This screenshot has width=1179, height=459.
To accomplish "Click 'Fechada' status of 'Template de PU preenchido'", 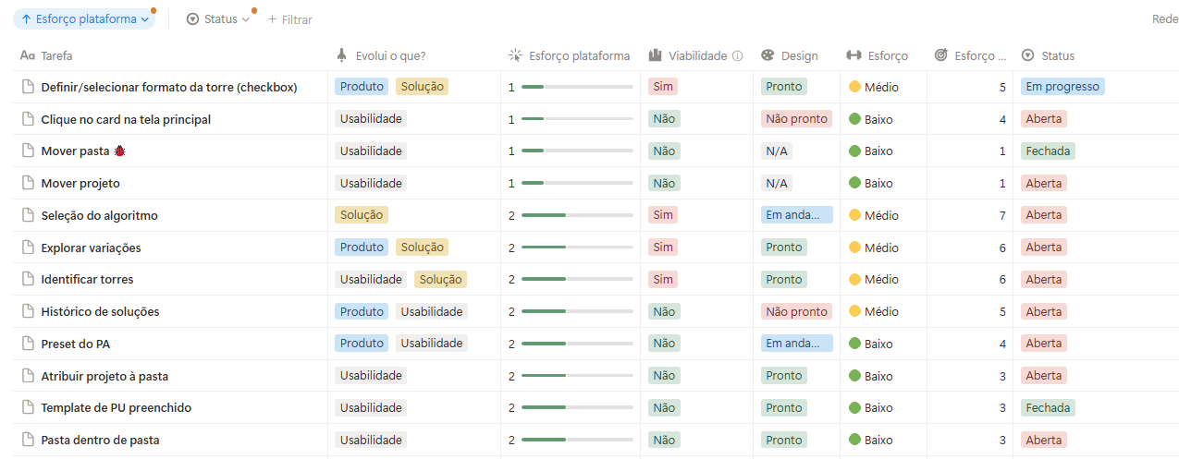I will coord(1048,408).
